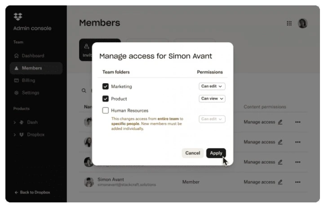Open the three-dot menu for Simon Avant
This screenshot has height=206, width=324.
[298, 182]
